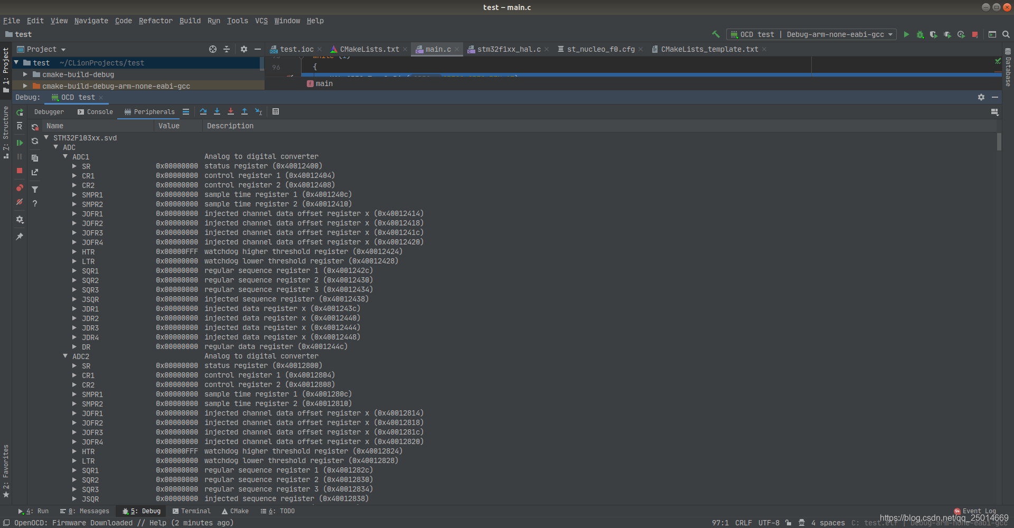Toggle Mute Breakpoints in the debug sidebar
Image resolution: width=1014 pixels, height=528 pixels.
coord(20,203)
